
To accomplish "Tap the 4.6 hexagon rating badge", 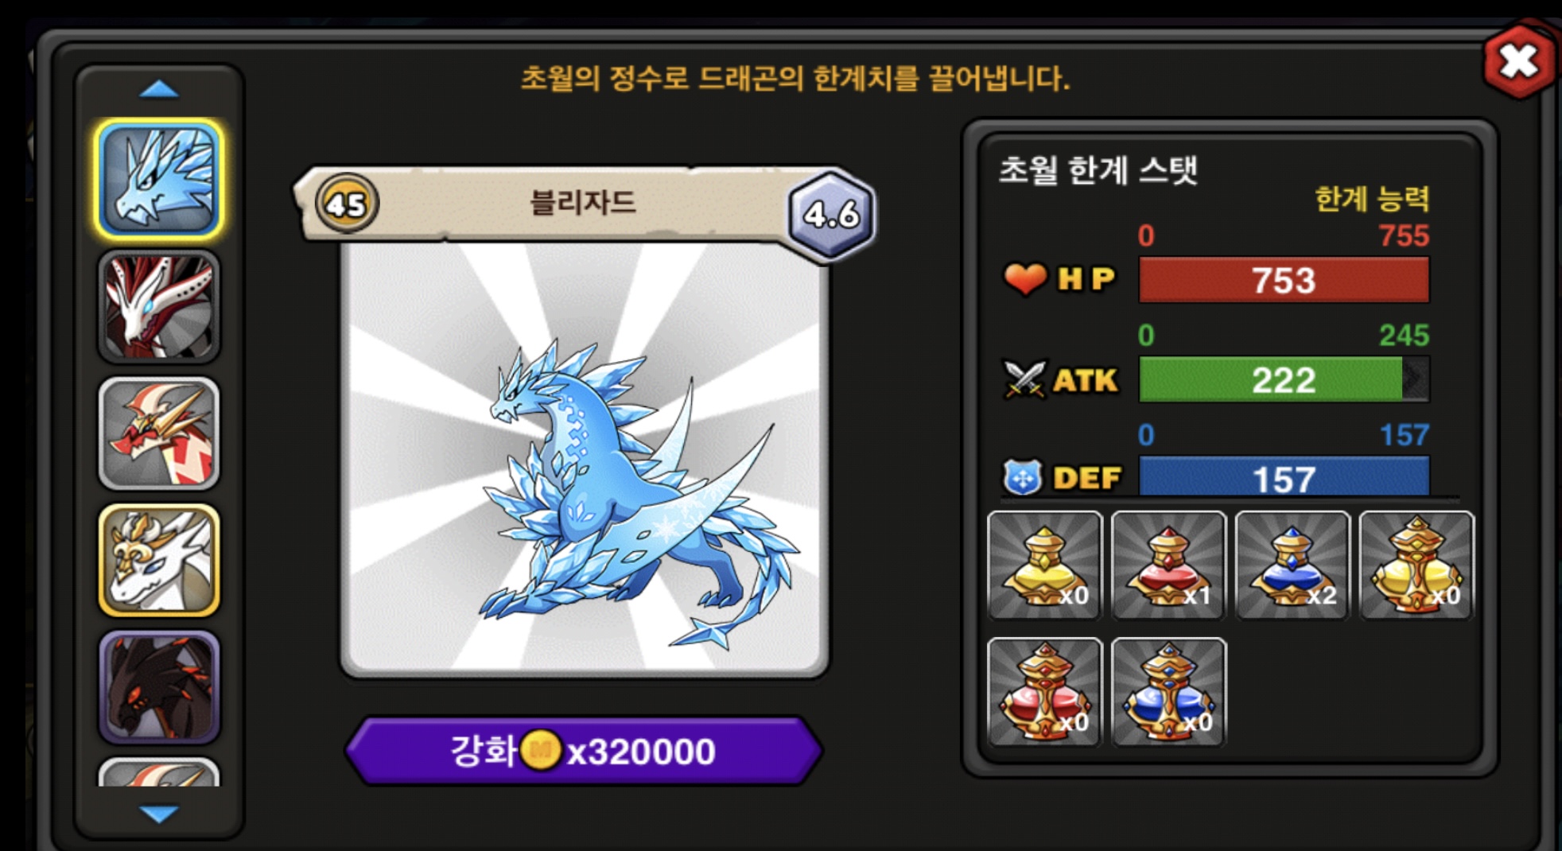I will pos(831,214).
